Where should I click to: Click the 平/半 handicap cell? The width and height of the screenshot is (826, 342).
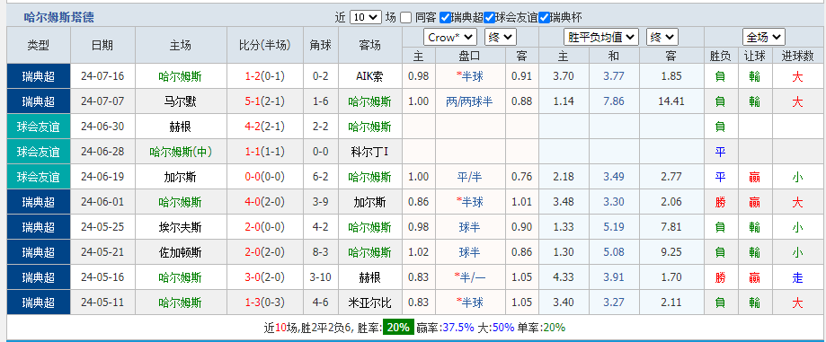[x=469, y=177]
